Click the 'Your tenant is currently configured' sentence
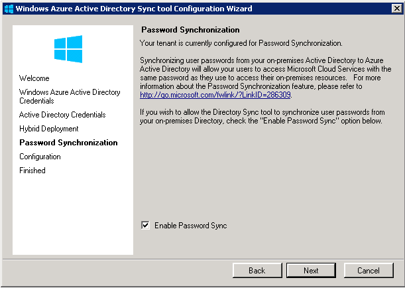This screenshot has width=405, height=288. pos(241,43)
